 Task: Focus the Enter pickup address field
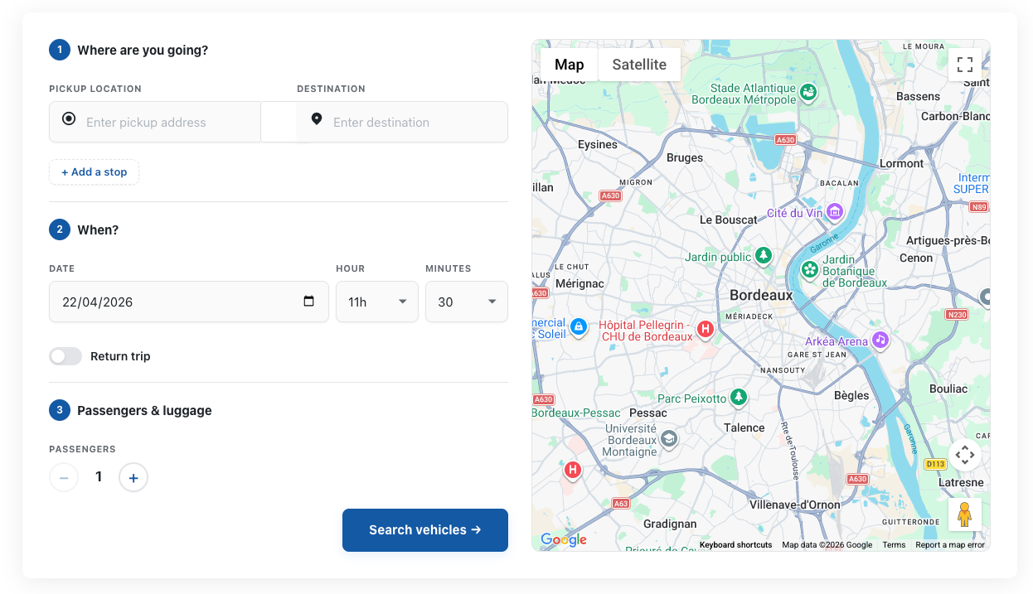(155, 122)
